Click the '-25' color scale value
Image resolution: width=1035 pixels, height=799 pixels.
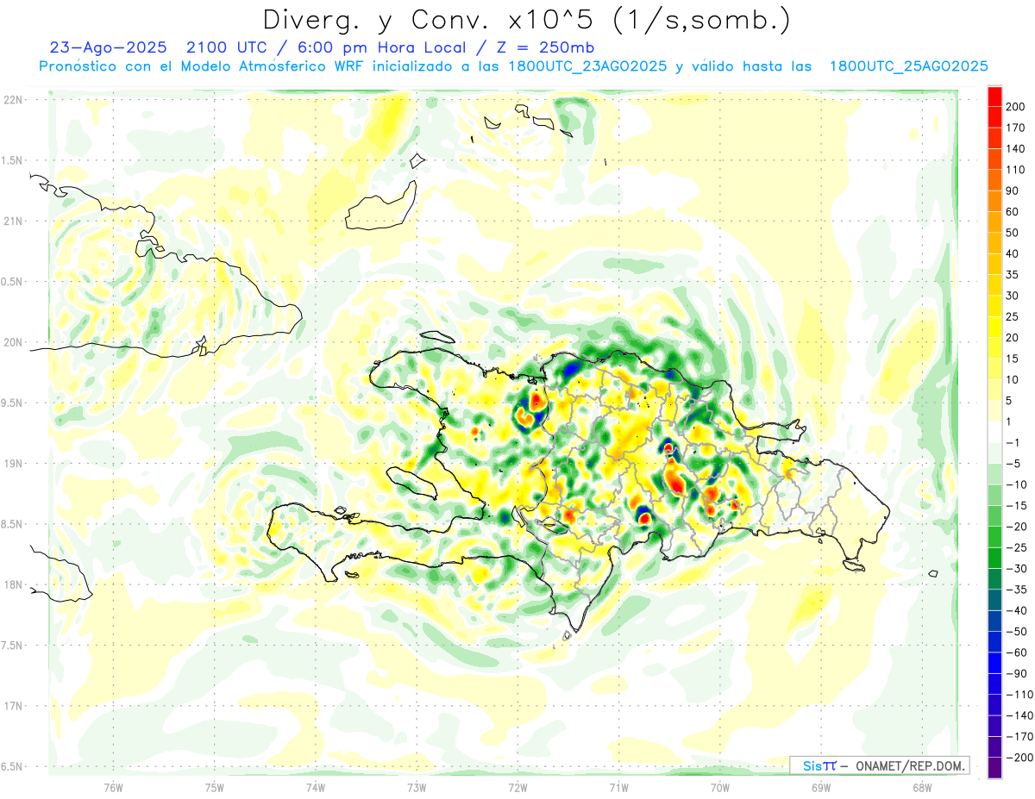coord(1016,548)
